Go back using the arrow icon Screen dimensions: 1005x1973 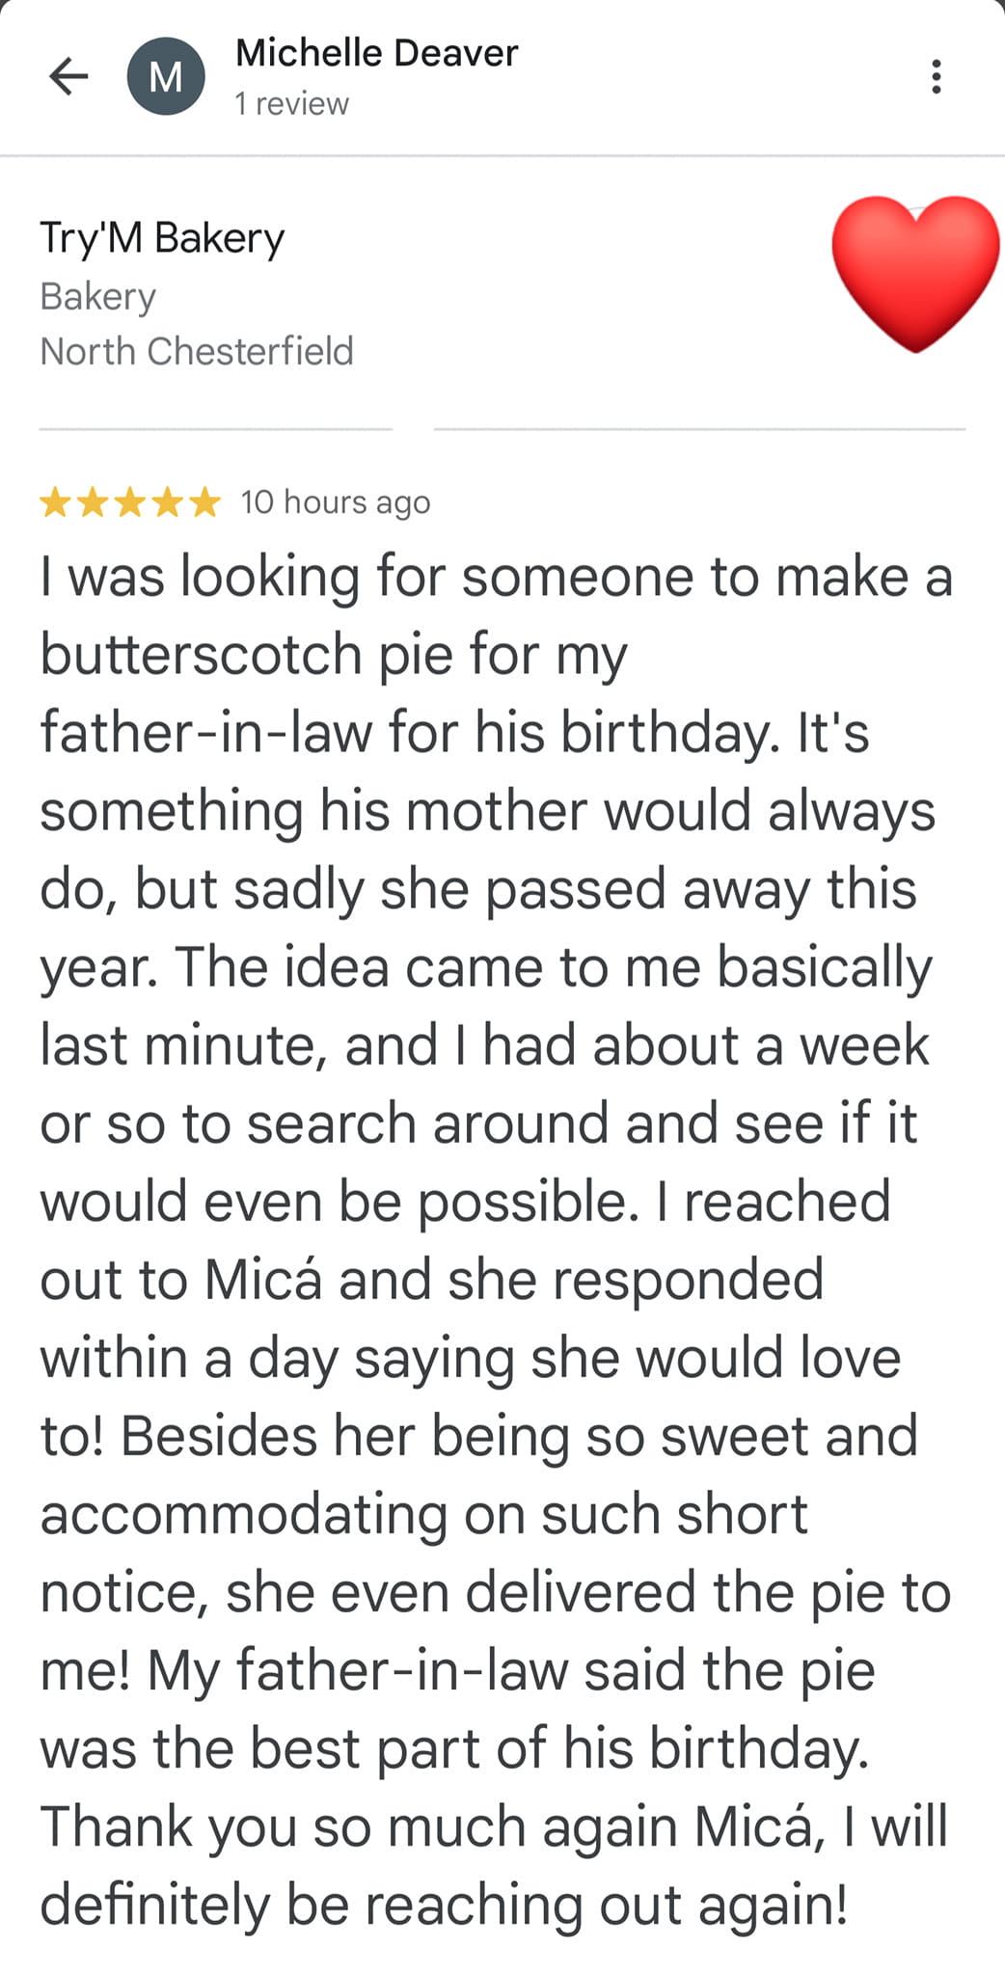68,76
